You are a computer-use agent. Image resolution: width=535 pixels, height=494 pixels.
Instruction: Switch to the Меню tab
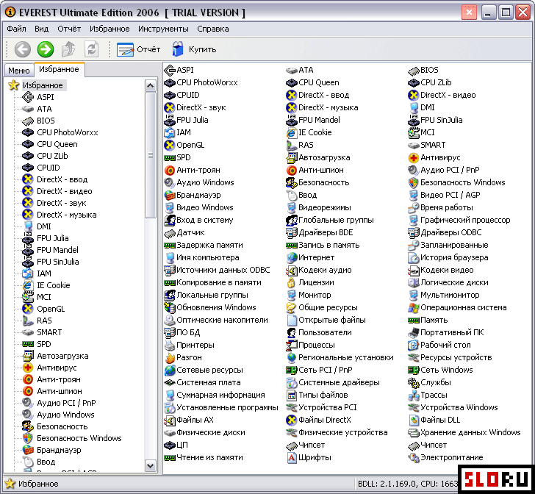[19, 71]
